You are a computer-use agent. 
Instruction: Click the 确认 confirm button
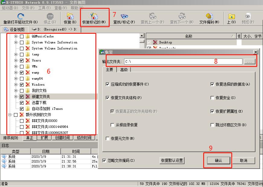(218, 160)
